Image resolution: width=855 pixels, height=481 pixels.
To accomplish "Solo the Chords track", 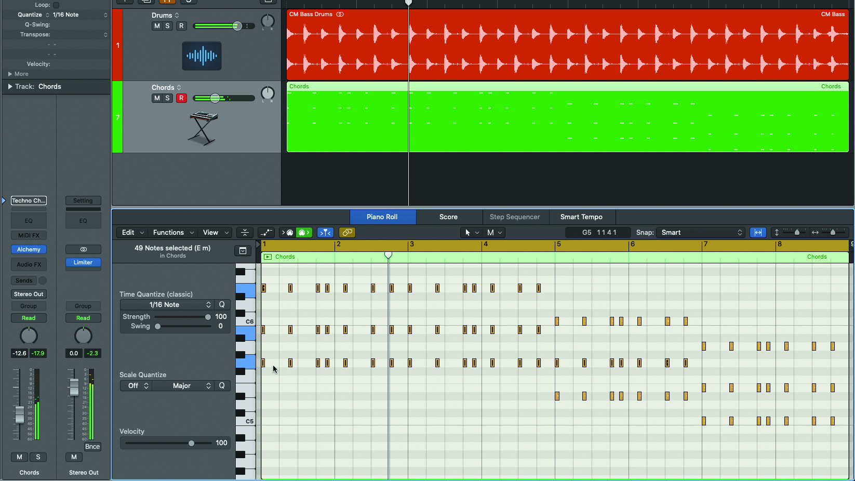I will click(x=167, y=98).
